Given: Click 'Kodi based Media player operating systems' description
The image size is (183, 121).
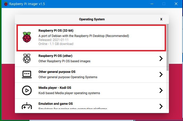Looking at the screenshot, I should pyautogui.click(x=69, y=93).
